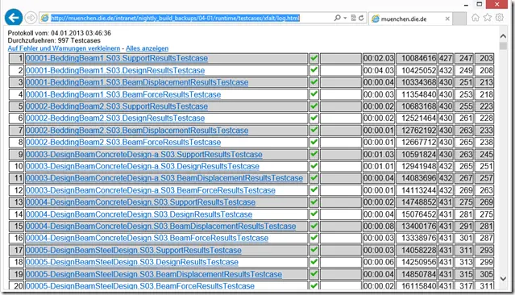Screen dimensions: 515x295
Task: Open 00001-BeddingBeam1.S03.SupportResultsTestcase link
Action: (x=117, y=58)
